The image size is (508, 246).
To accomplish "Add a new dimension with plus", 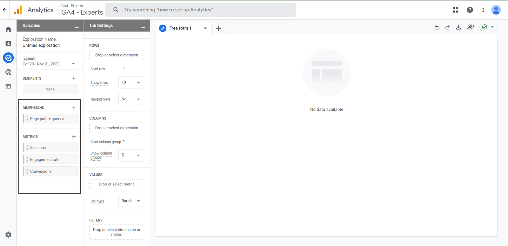I will (x=74, y=108).
